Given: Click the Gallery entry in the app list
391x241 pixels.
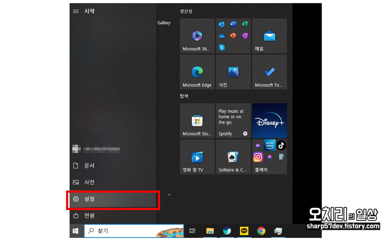Looking at the screenshot, I should (x=164, y=23).
